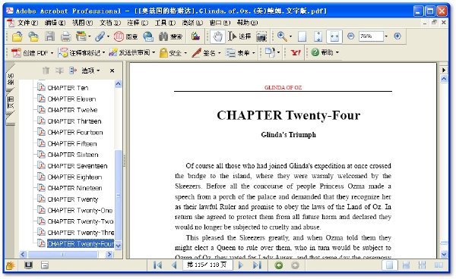Jump to last page
Screen dimensions: 456x279
pos(257,265)
